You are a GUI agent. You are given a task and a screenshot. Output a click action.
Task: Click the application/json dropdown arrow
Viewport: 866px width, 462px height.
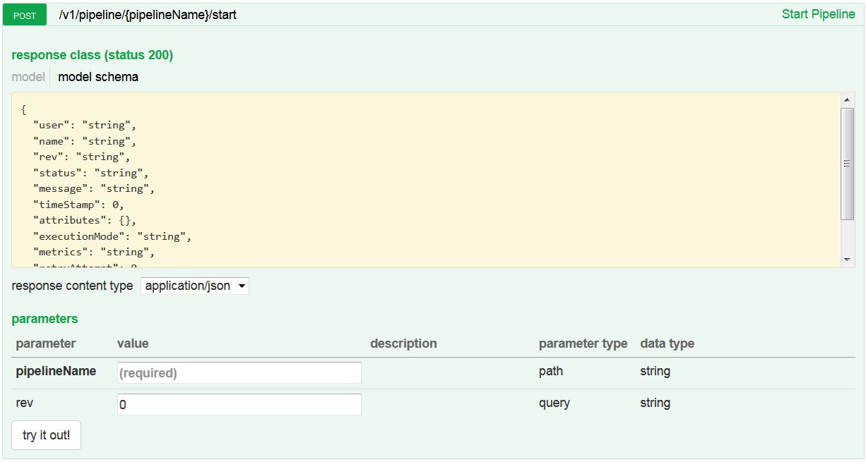point(242,286)
